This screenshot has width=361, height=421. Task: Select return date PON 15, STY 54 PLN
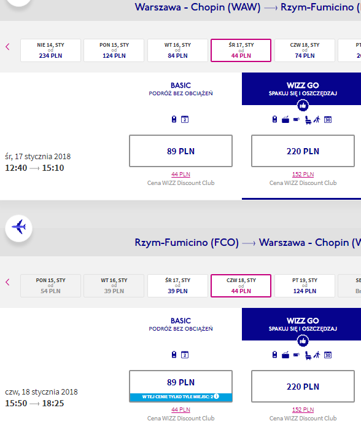pyautogui.click(x=50, y=286)
